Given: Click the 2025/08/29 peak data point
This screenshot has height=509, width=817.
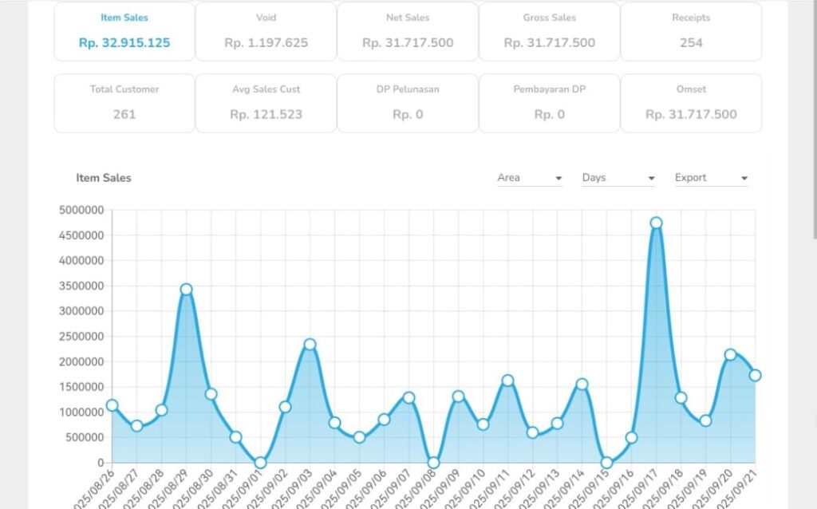Looking at the screenshot, I should coord(186,290).
